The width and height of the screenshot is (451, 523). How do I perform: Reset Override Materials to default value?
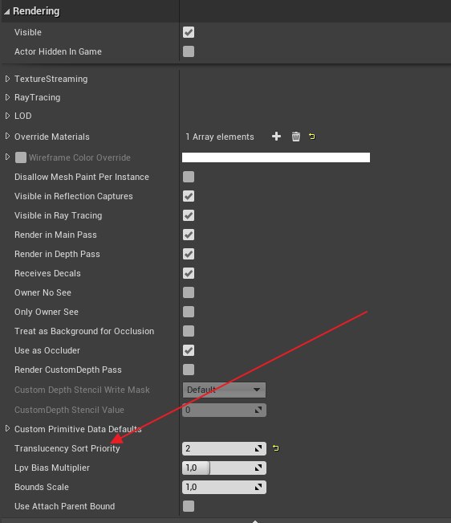pos(312,137)
